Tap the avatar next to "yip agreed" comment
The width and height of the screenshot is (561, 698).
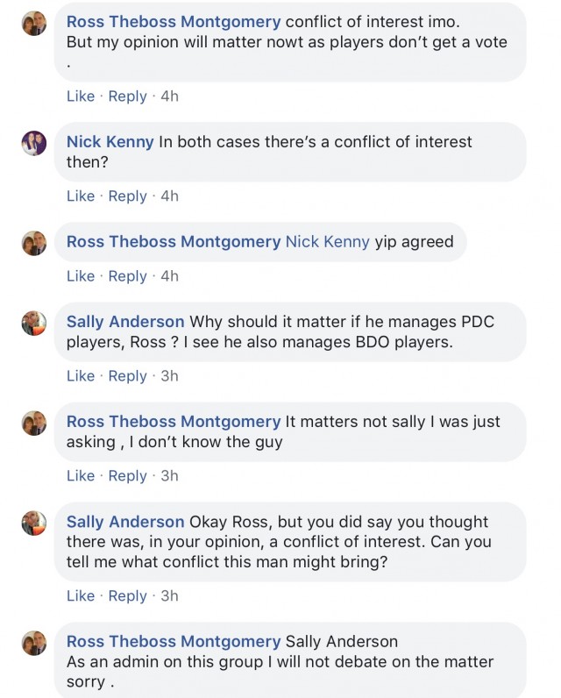pyautogui.click(x=34, y=243)
